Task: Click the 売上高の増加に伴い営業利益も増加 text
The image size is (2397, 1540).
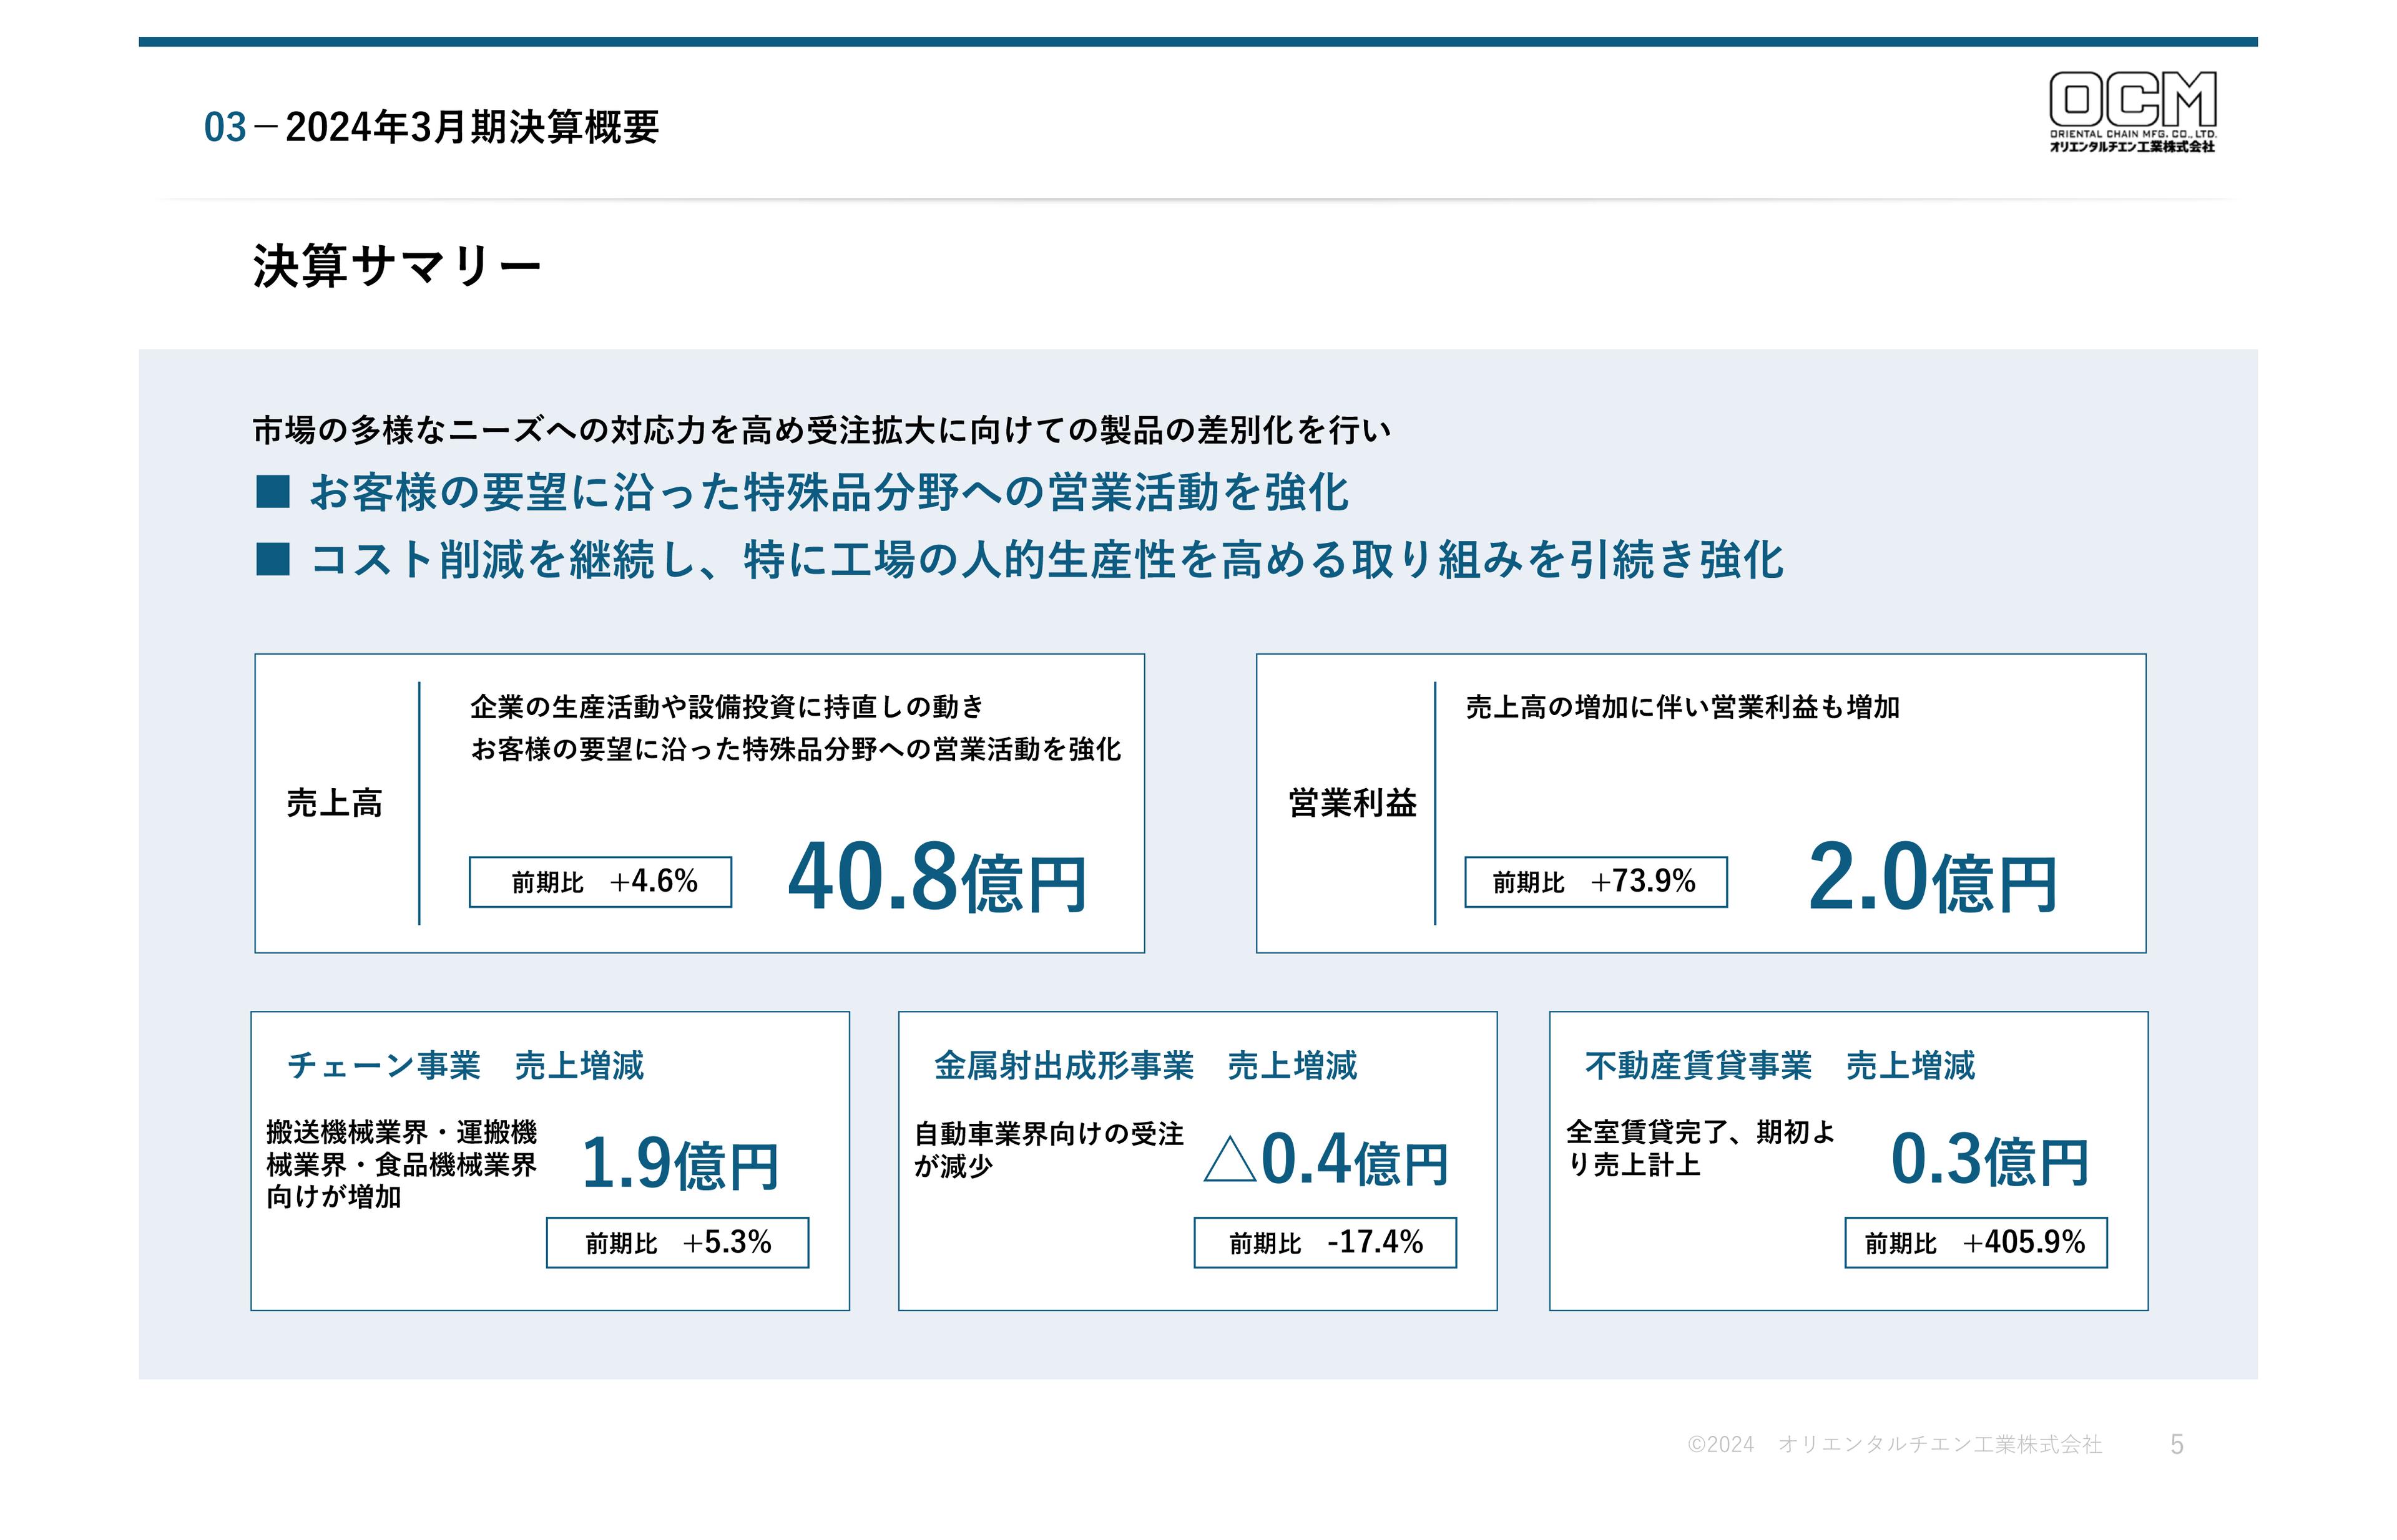Action: (1683, 707)
